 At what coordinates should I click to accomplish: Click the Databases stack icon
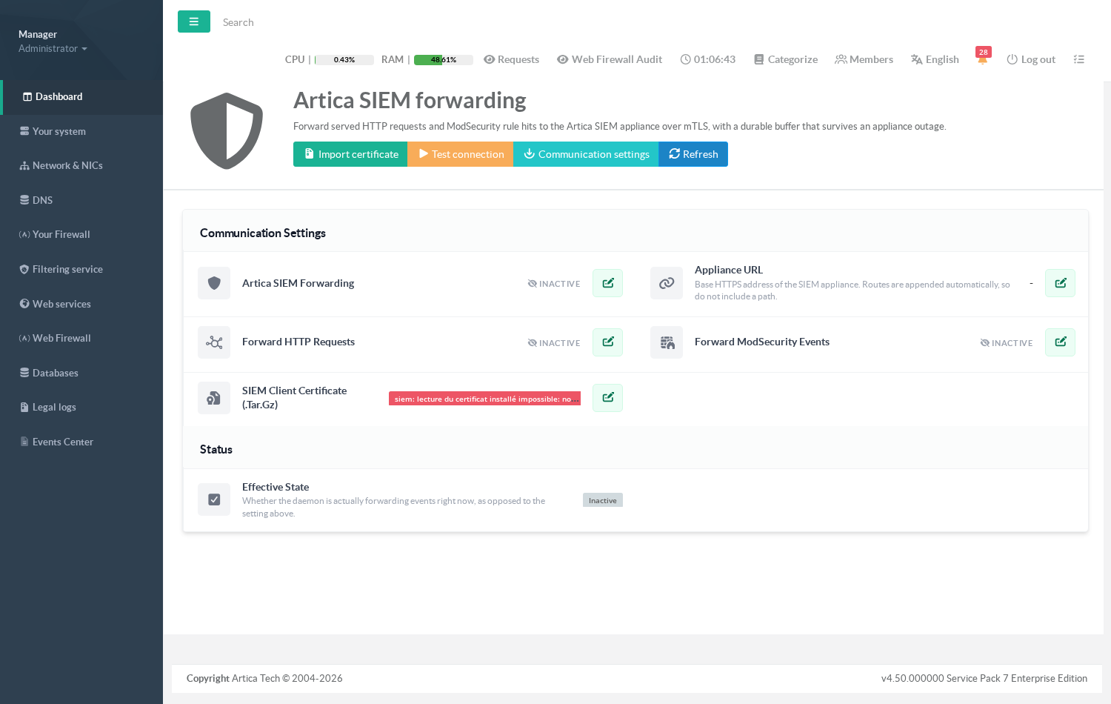click(x=24, y=373)
